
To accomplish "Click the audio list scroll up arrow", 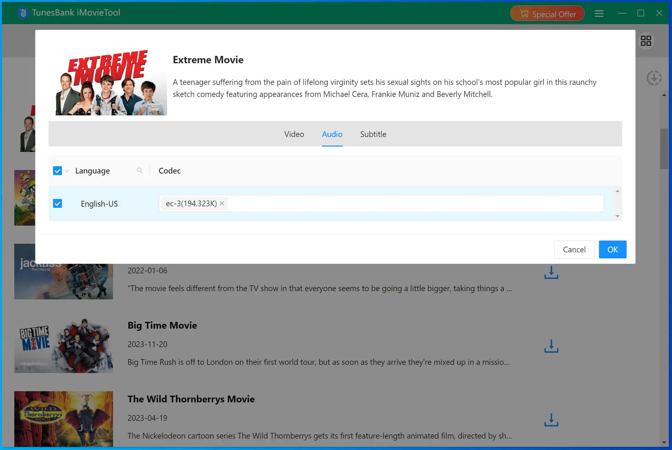I will (x=617, y=191).
